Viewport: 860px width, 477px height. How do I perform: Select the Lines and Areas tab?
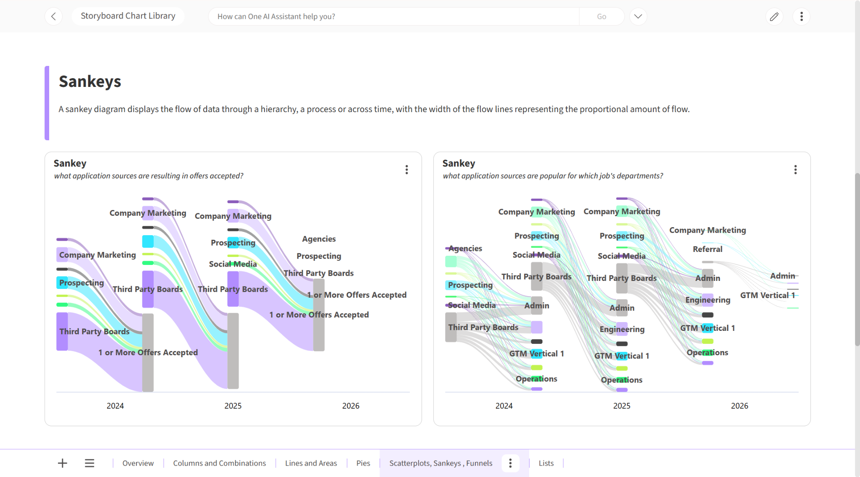click(311, 463)
